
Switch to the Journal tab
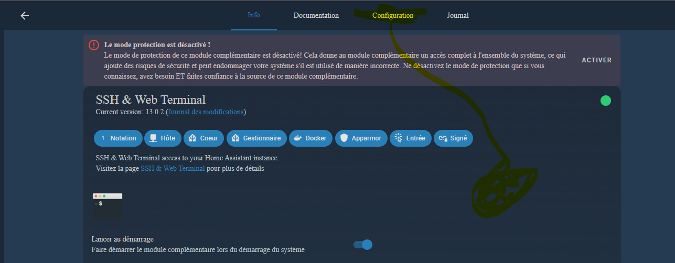coord(458,16)
